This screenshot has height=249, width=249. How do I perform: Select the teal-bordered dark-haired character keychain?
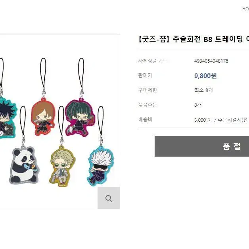coord(8,117)
